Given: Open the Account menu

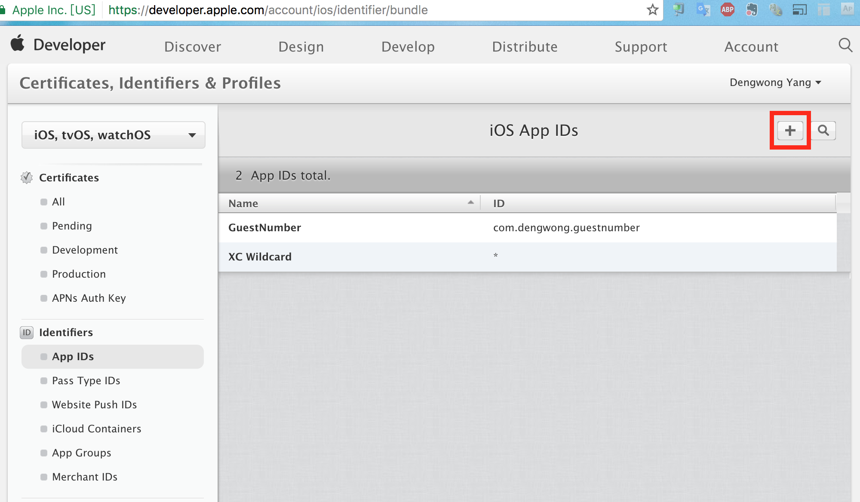Looking at the screenshot, I should coord(751,46).
